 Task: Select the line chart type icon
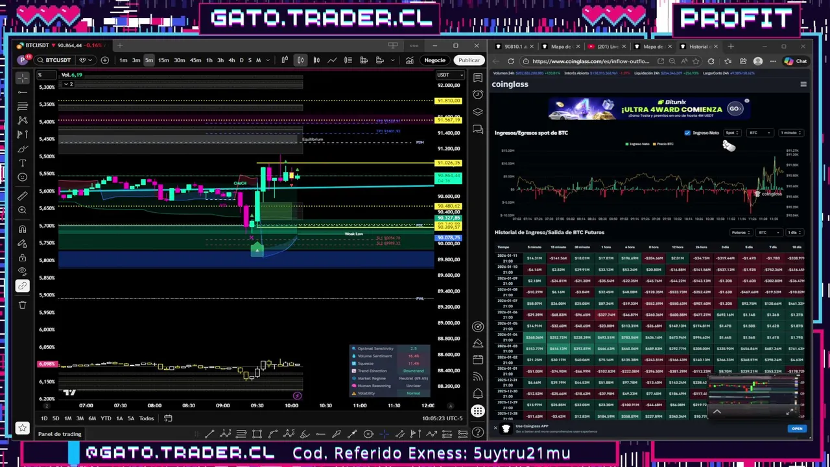332,60
